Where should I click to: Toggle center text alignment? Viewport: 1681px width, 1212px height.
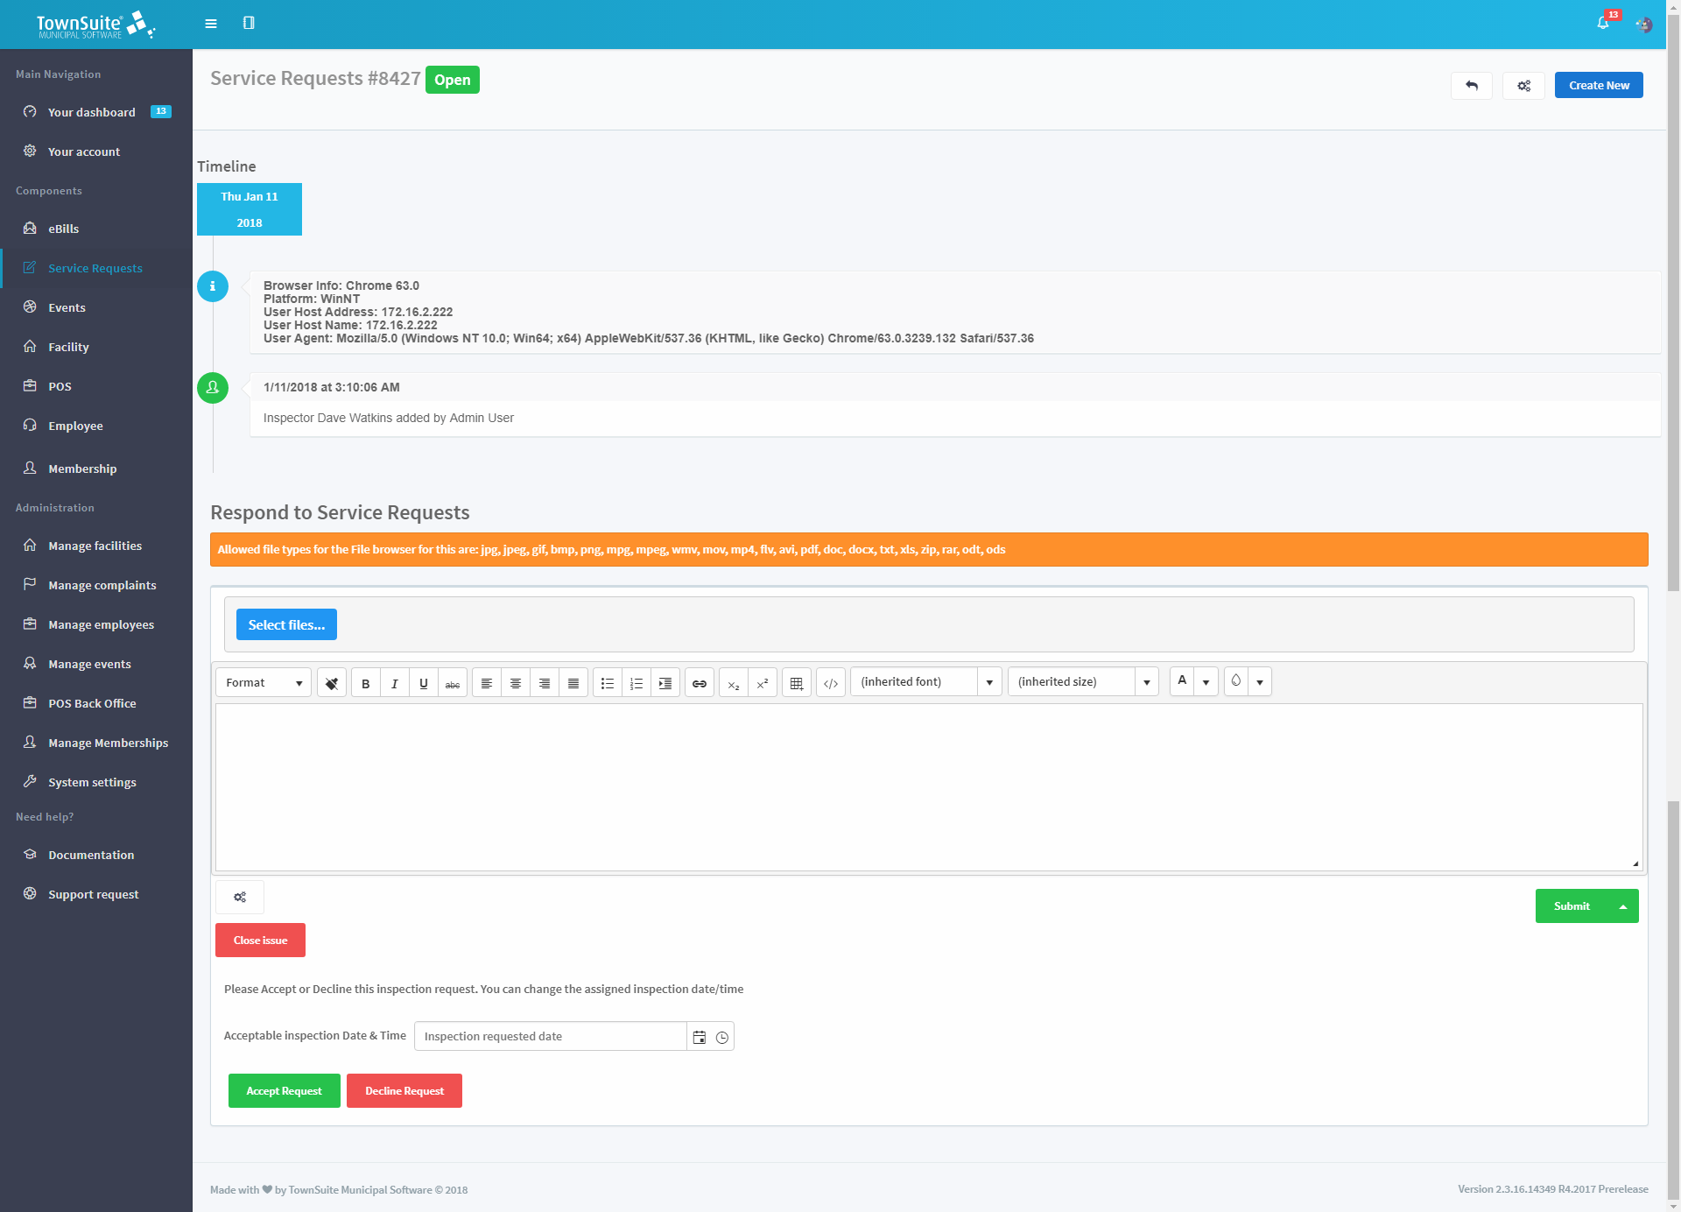(x=516, y=682)
